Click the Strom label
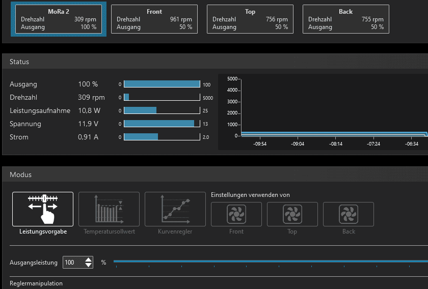This screenshot has height=289, width=428. point(19,137)
